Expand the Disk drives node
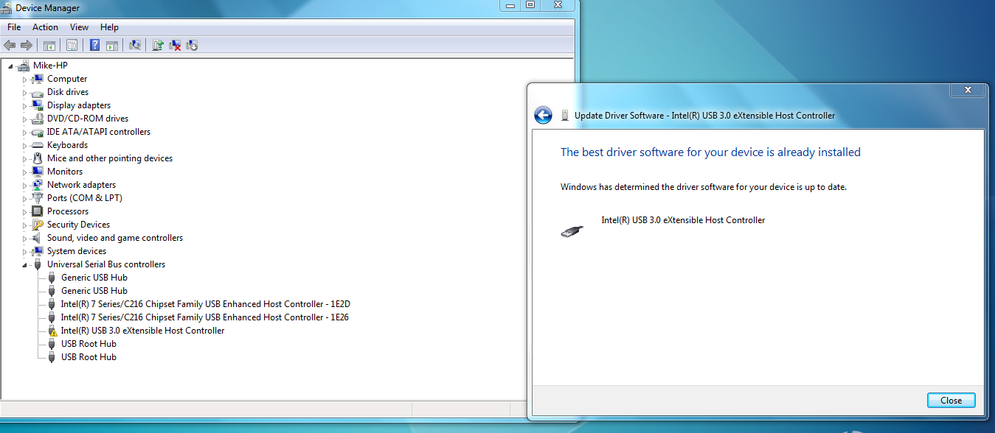995x433 pixels. pos(24,92)
